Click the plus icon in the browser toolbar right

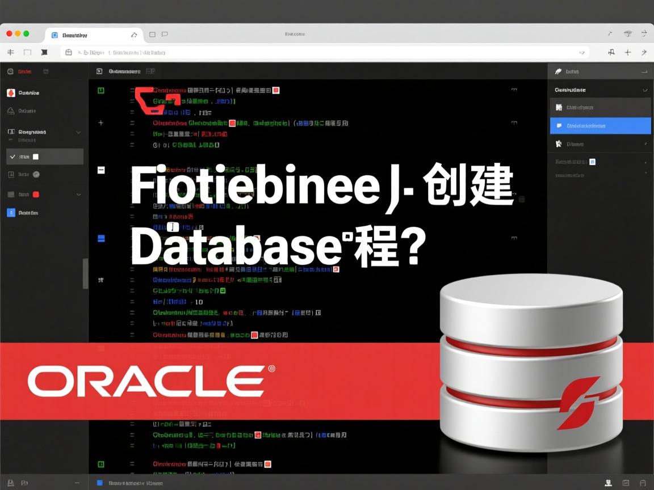[x=627, y=52]
